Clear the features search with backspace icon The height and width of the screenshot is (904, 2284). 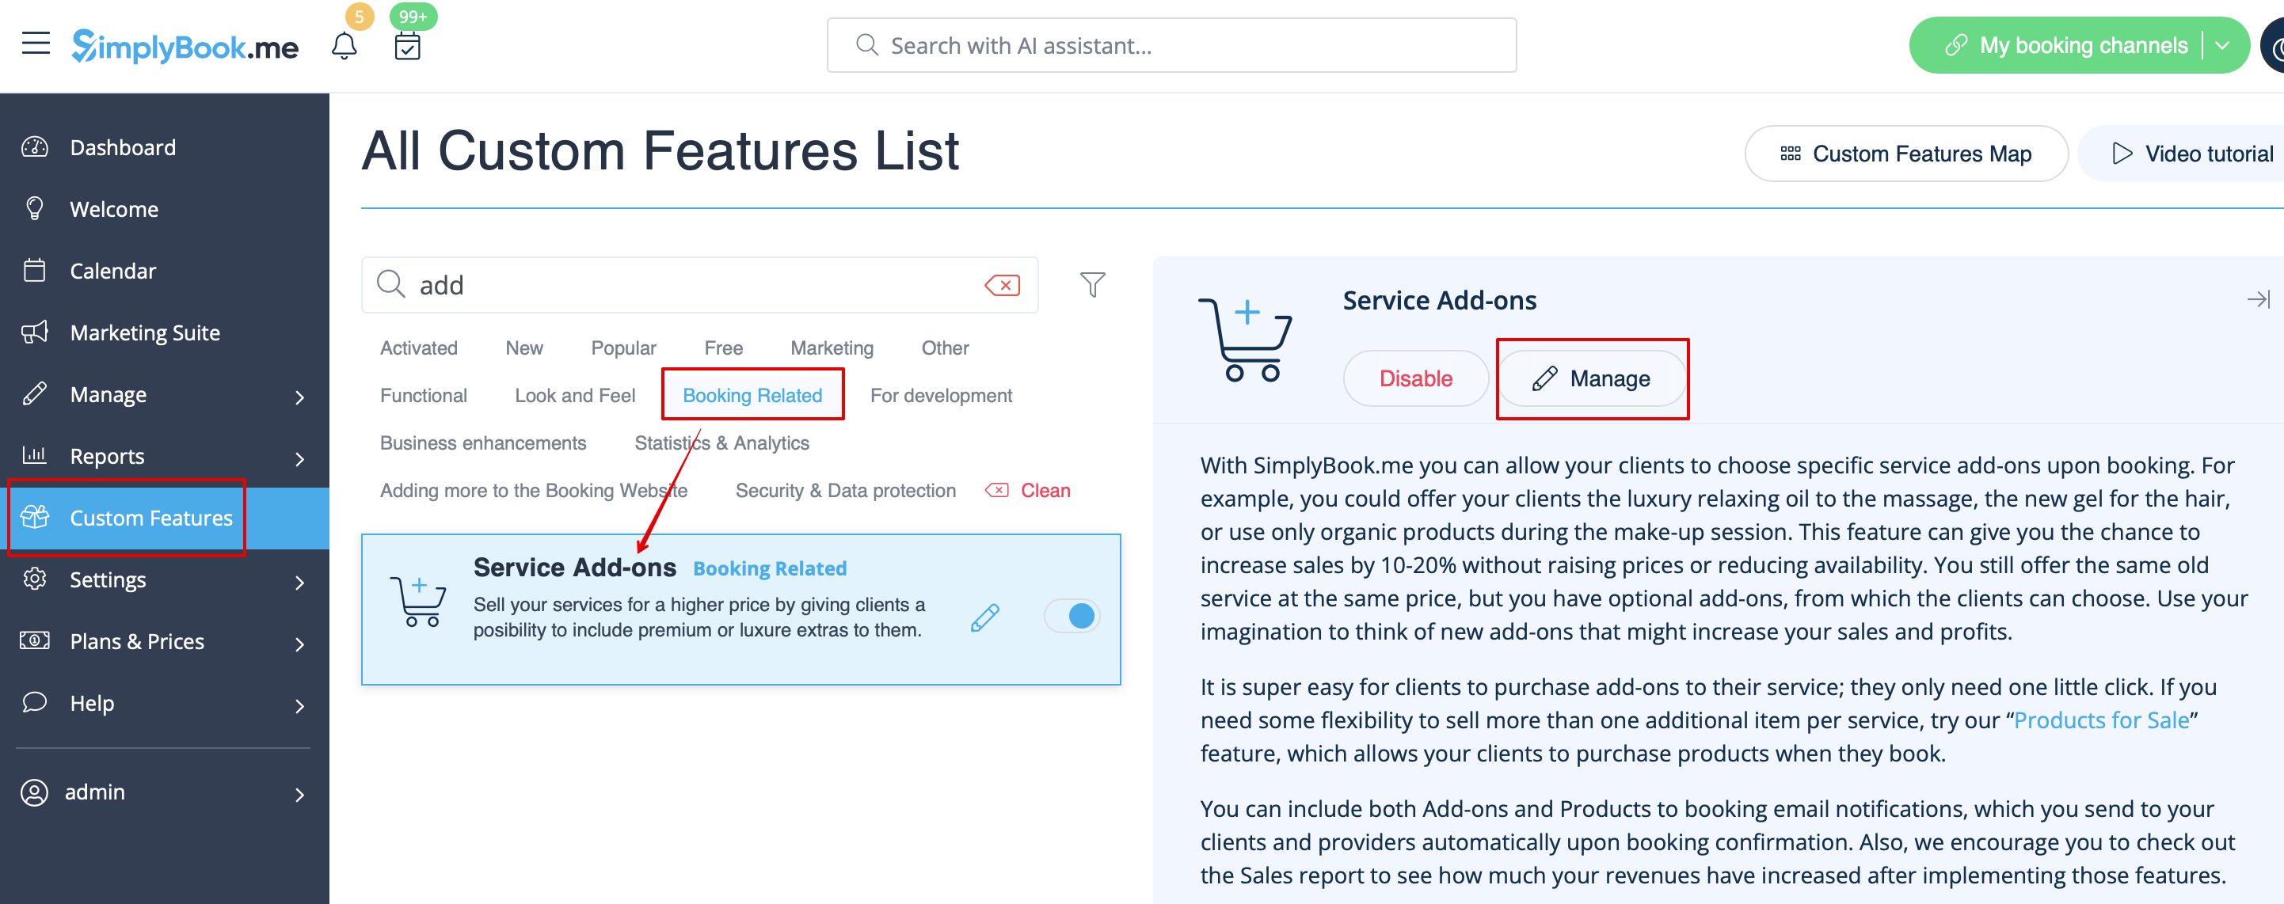pos(1002,286)
